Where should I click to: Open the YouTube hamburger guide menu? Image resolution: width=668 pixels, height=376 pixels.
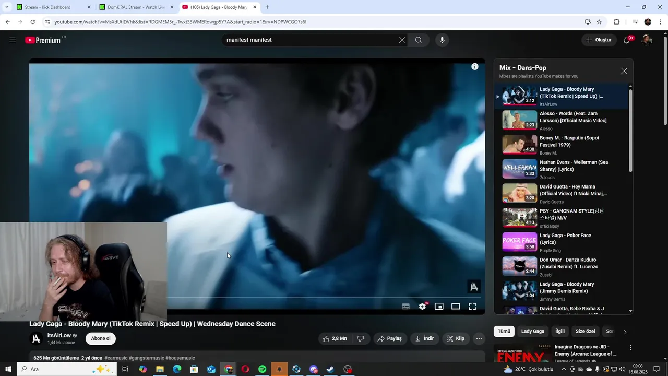pyautogui.click(x=13, y=40)
